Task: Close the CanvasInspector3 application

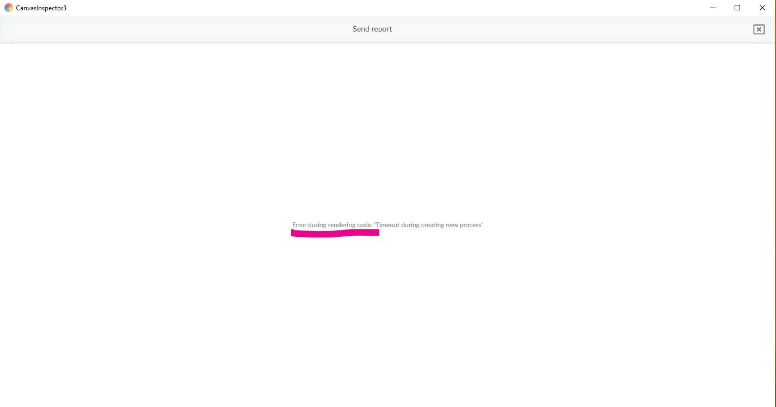Action: (x=762, y=8)
